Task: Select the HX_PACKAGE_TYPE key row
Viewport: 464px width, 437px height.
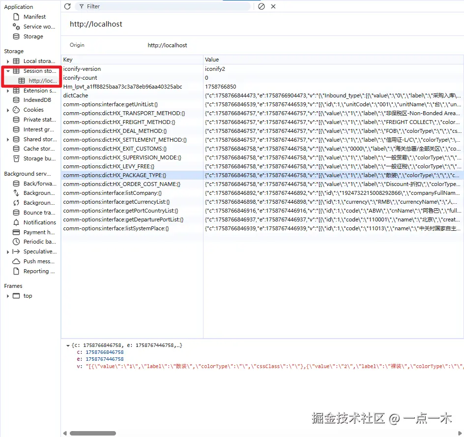Action: click(x=132, y=175)
